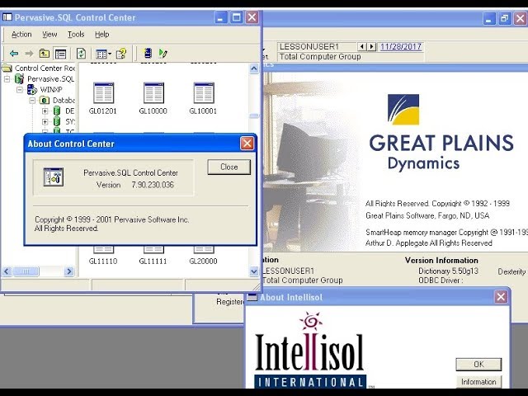Minimize the Great Plains window
The height and width of the screenshot is (396, 528).
[489, 18]
